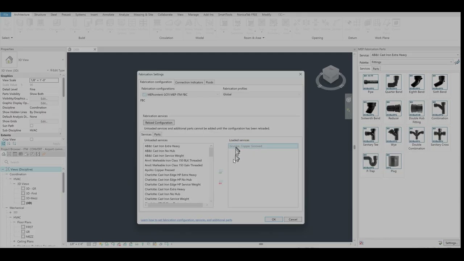
Task: Open Parts tab in MEP Fabrication Parts panel
Action: 376,69
